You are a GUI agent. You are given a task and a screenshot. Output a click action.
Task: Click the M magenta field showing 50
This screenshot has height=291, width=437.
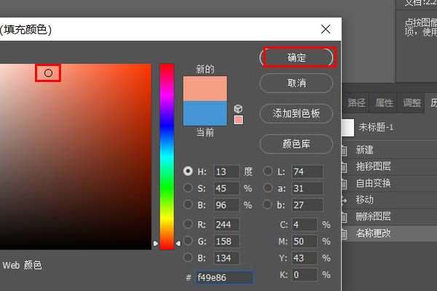pos(304,241)
